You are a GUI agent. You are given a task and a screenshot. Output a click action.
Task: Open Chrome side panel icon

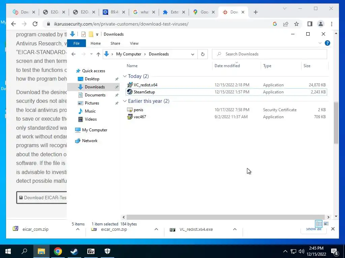click(x=310, y=24)
